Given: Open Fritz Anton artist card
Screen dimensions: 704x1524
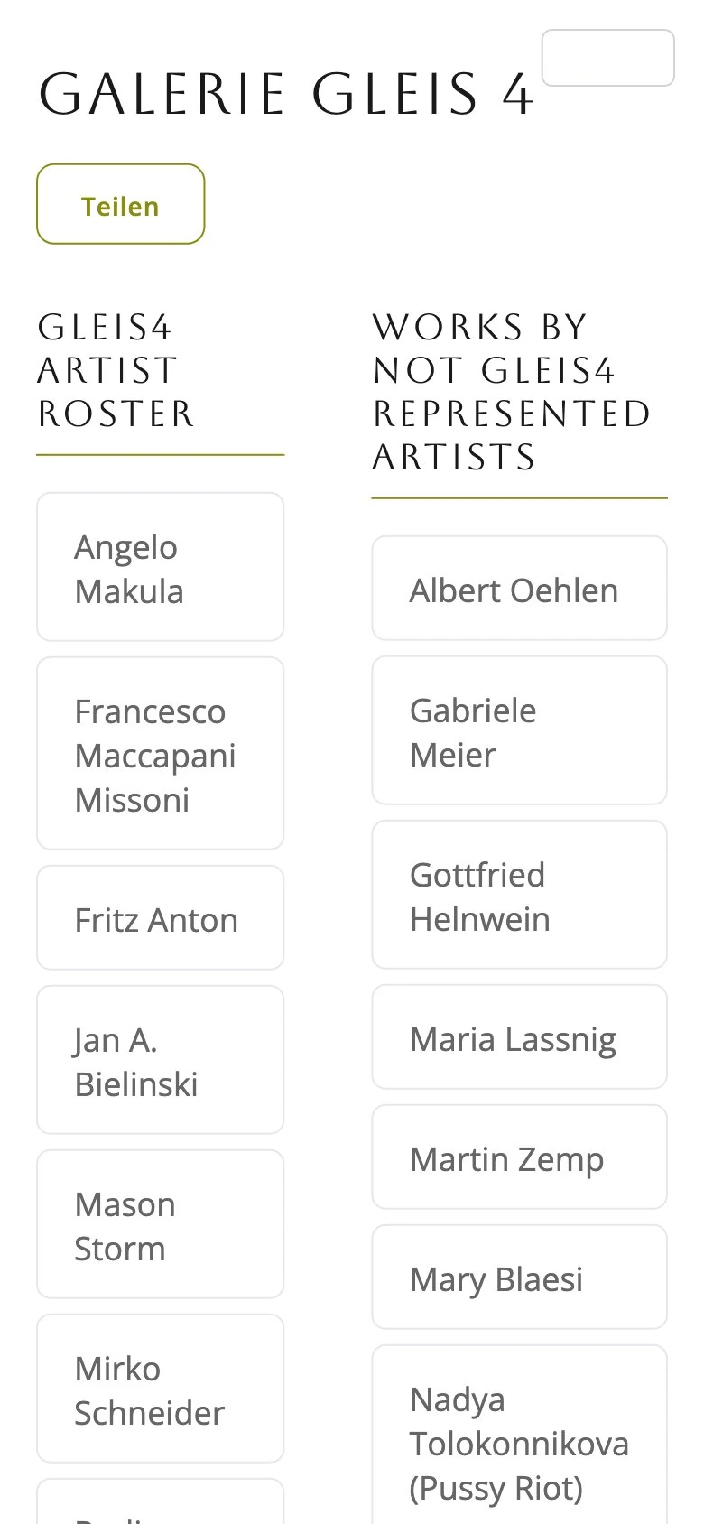Looking at the screenshot, I should pos(161,918).
